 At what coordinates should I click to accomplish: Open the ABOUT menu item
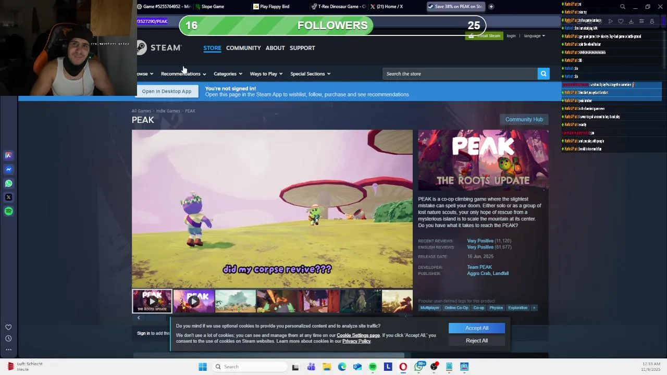tap(275, 48)
